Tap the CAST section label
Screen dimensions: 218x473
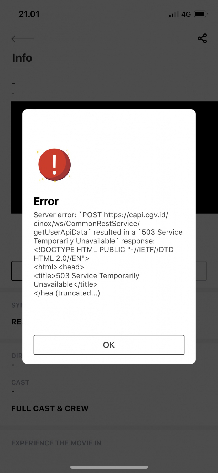tap(20, 382)
